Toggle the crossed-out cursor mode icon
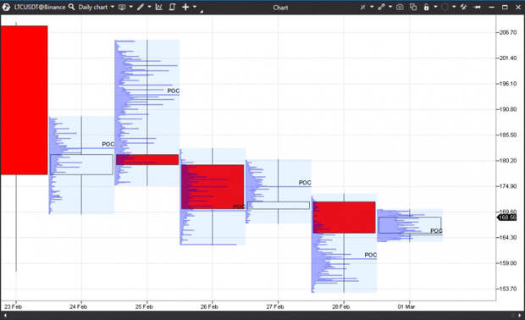 [362, 7]
